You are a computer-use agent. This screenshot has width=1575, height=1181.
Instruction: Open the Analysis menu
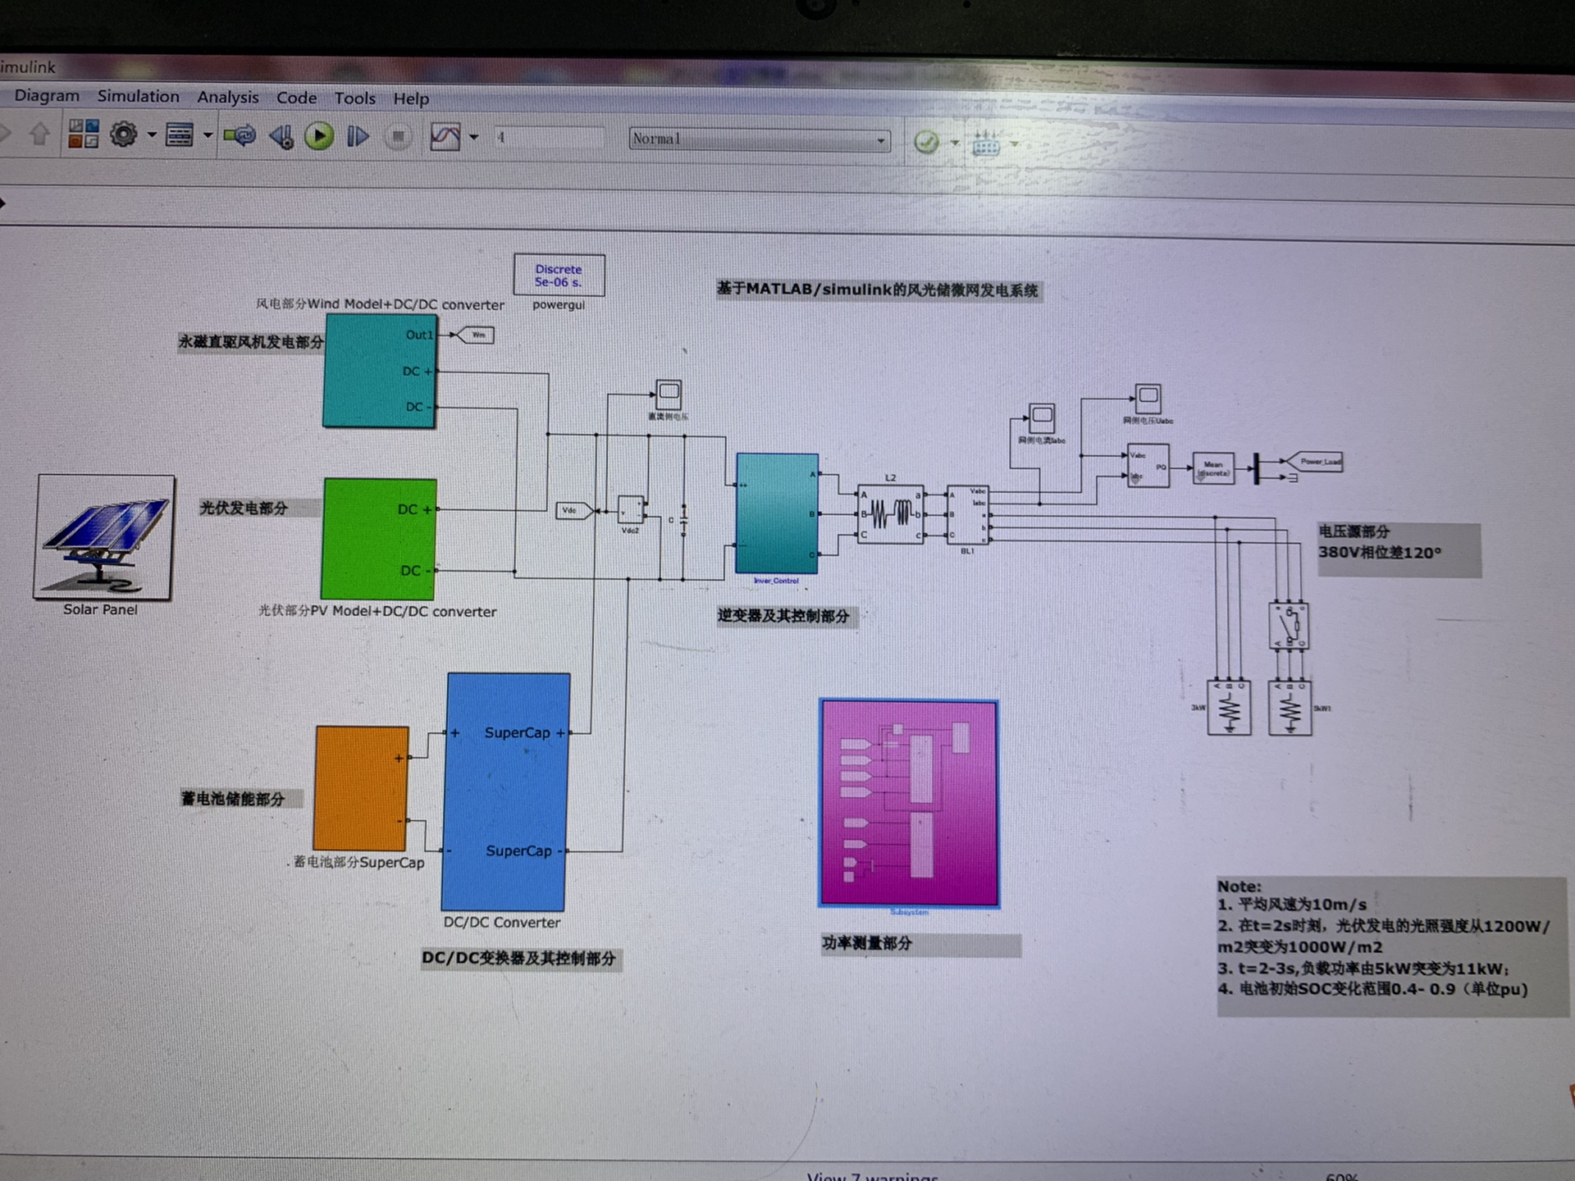point(227,97)
